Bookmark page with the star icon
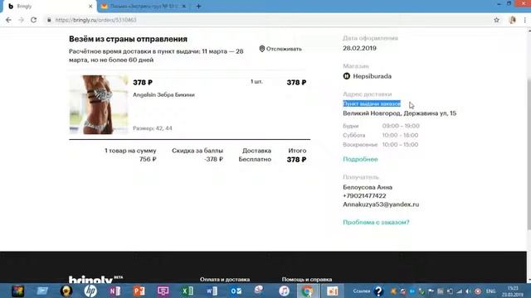Screen dimensions: 531x298 pyautogui.click(x=496, y=20)
